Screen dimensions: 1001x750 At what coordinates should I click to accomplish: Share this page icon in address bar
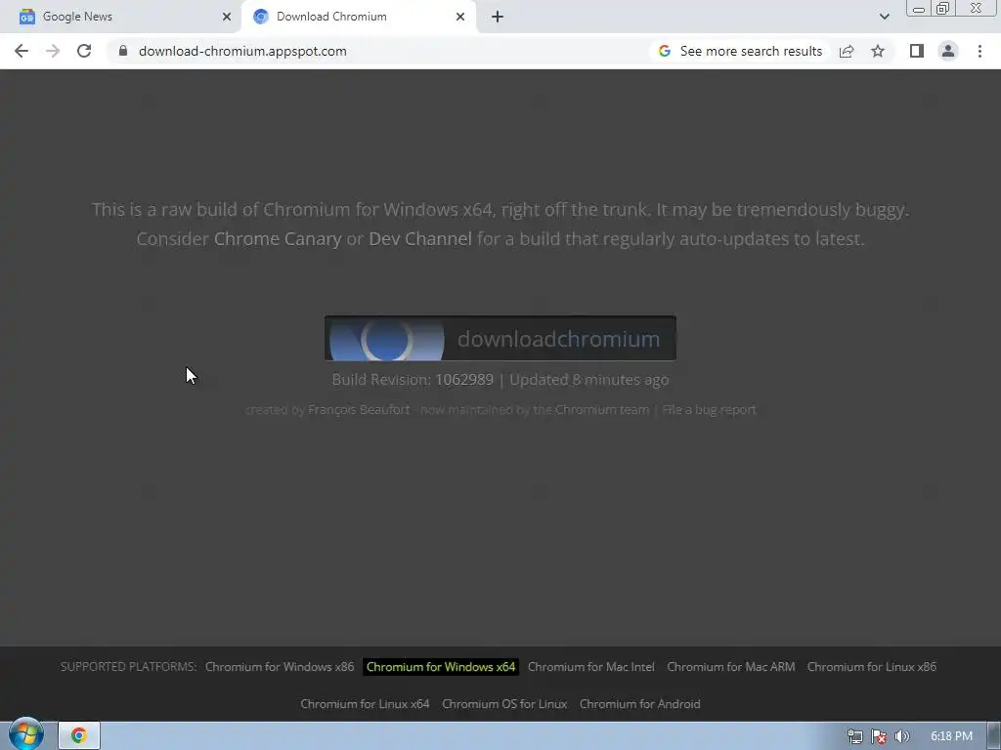point(847,51)
